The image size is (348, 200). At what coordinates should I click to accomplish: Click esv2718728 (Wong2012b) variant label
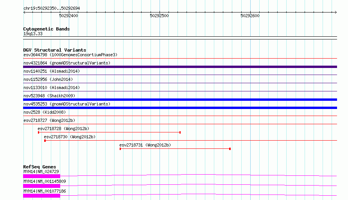pyautogui.click(x=63, y=129)
